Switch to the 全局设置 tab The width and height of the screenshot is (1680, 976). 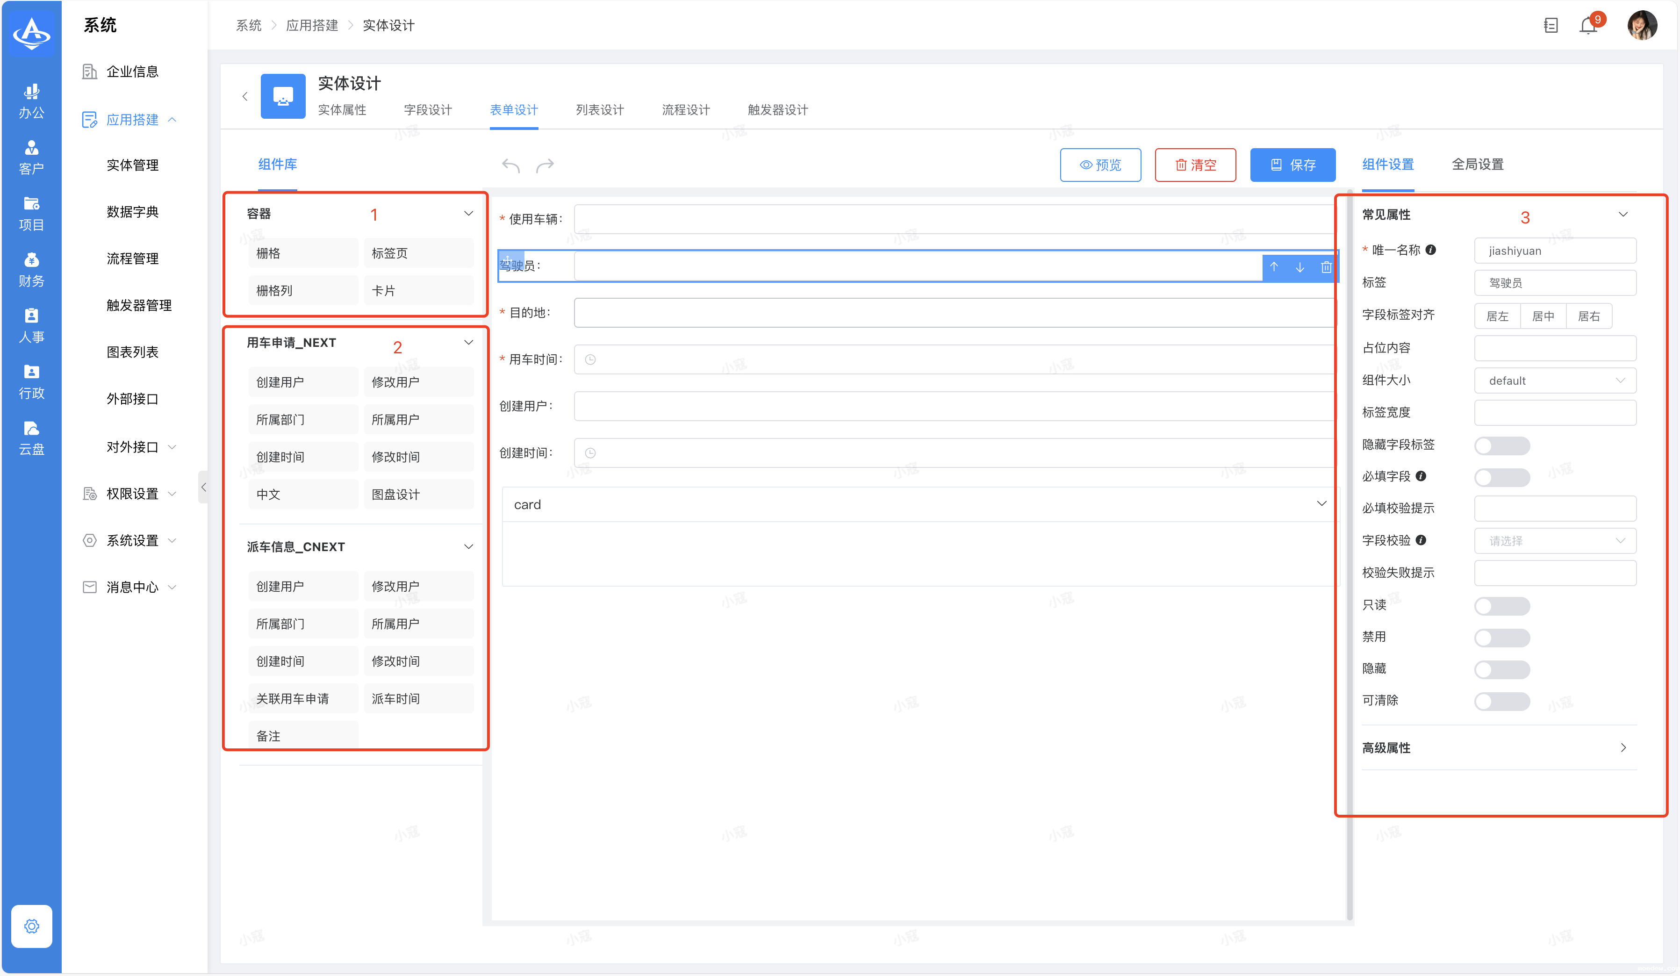point(1477,165)
